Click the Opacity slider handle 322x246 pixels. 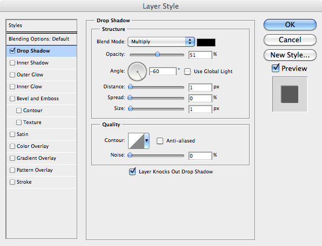tap(158, 54)
